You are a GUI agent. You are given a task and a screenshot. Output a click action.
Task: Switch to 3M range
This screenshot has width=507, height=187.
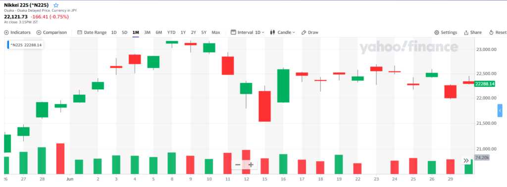148,32
